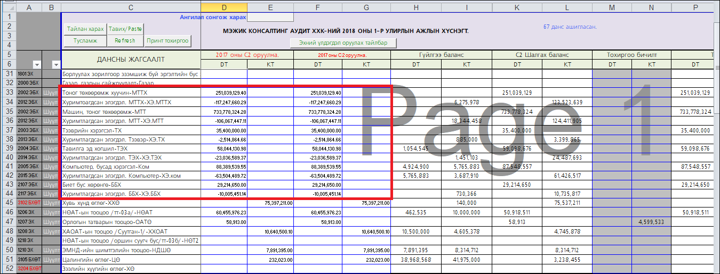720x274 pixels.
Task: Click the select-all corner of the sheet
Action: [x=8, y=7]
